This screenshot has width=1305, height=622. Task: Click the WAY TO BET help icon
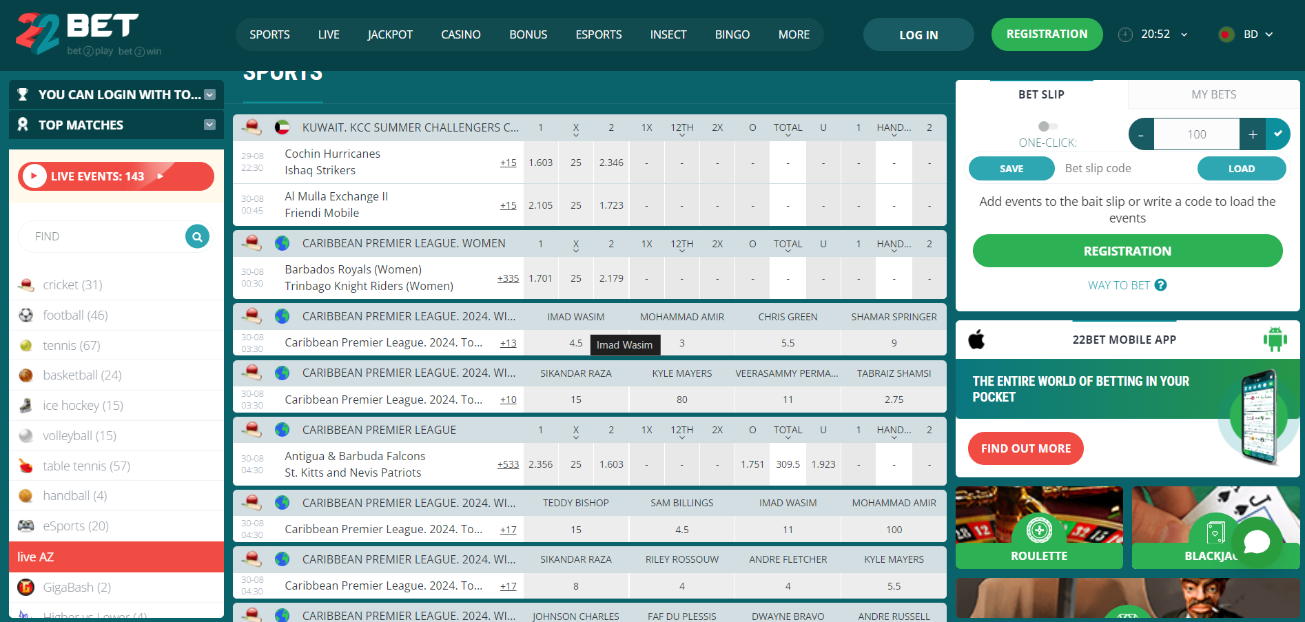[x=1161, y=284]
